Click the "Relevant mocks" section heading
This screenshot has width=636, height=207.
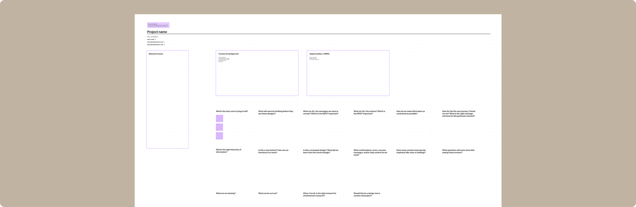156,54
